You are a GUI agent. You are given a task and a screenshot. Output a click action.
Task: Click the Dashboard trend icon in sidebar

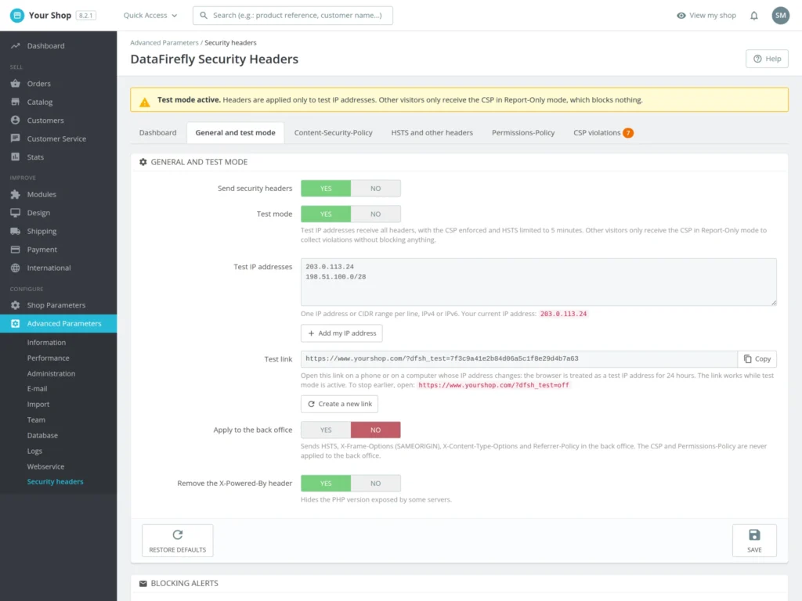16,45
